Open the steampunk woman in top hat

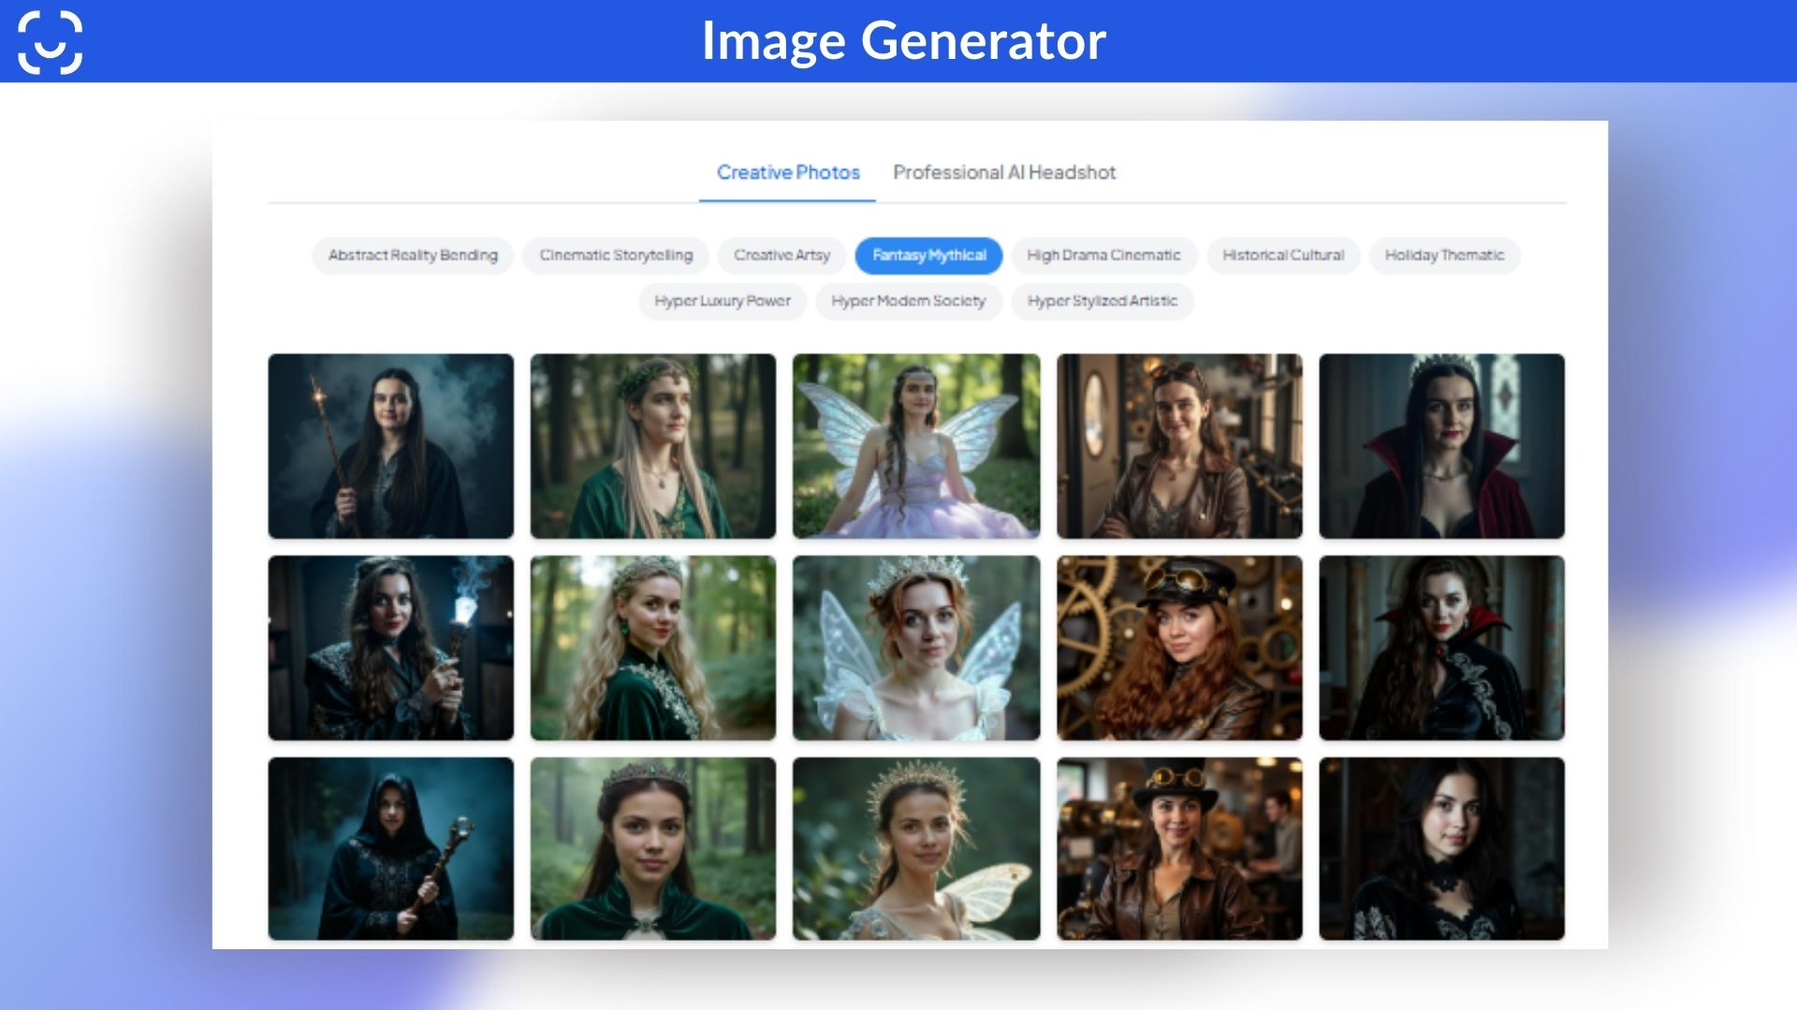[x=1179, y=848]
